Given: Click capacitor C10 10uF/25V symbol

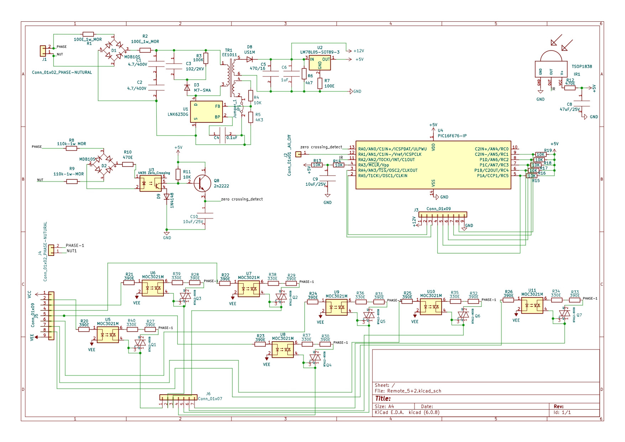Looking at the screenshot, I should pos(204,216).
